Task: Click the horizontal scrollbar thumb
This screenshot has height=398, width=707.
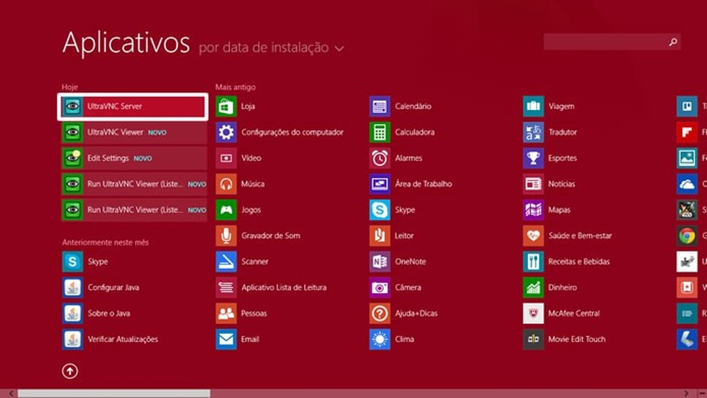Action: click(114, 394)
